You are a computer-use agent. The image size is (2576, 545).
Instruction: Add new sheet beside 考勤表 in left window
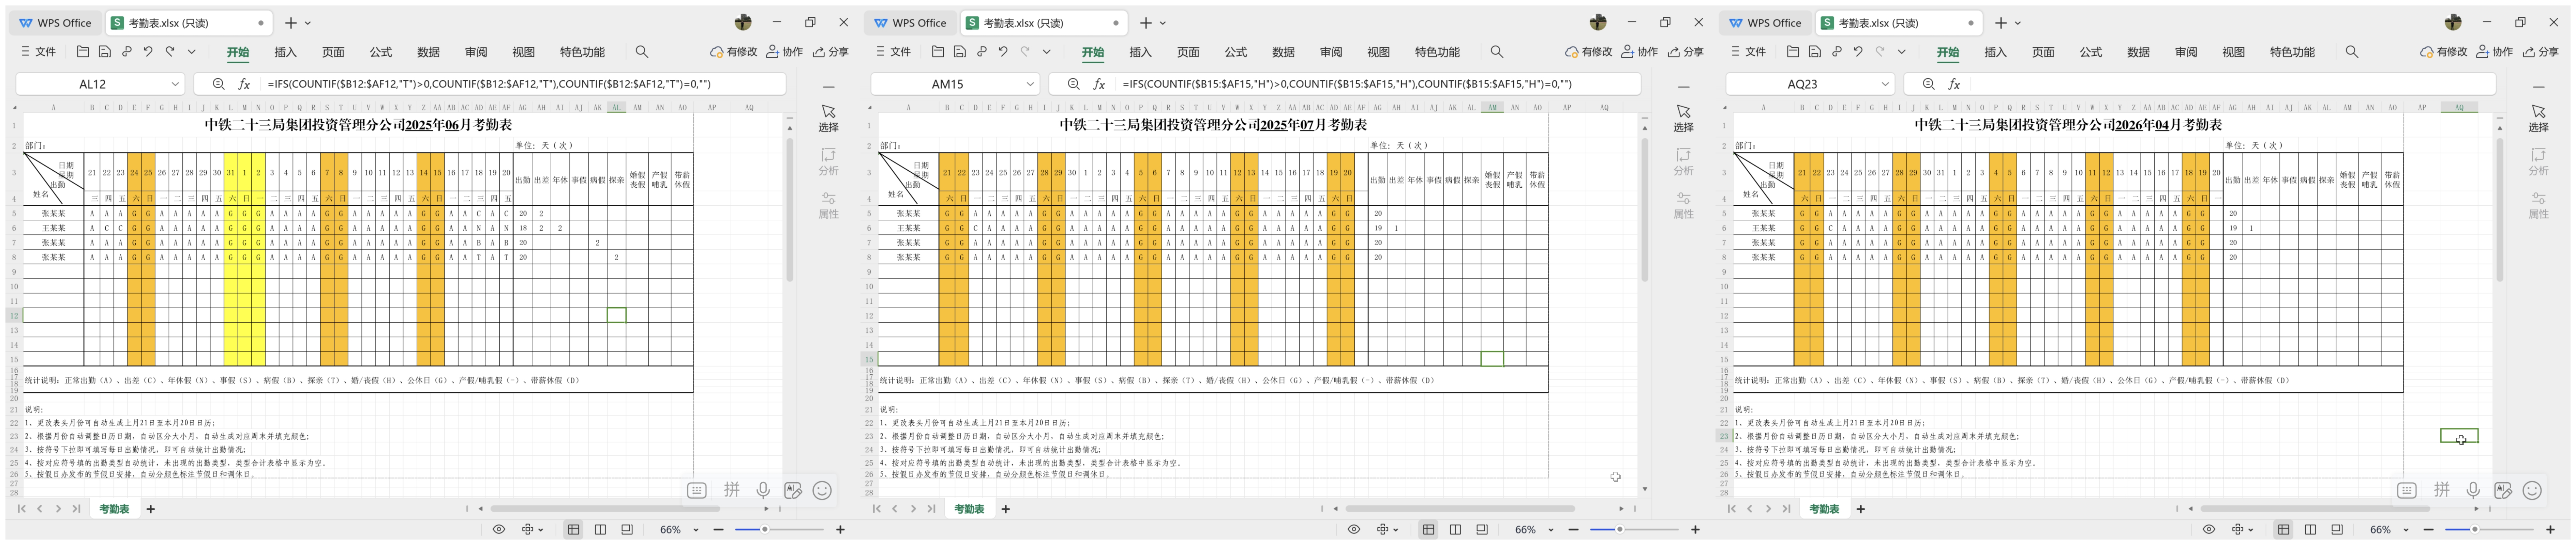pyautogui.click(x=151, y=509)
